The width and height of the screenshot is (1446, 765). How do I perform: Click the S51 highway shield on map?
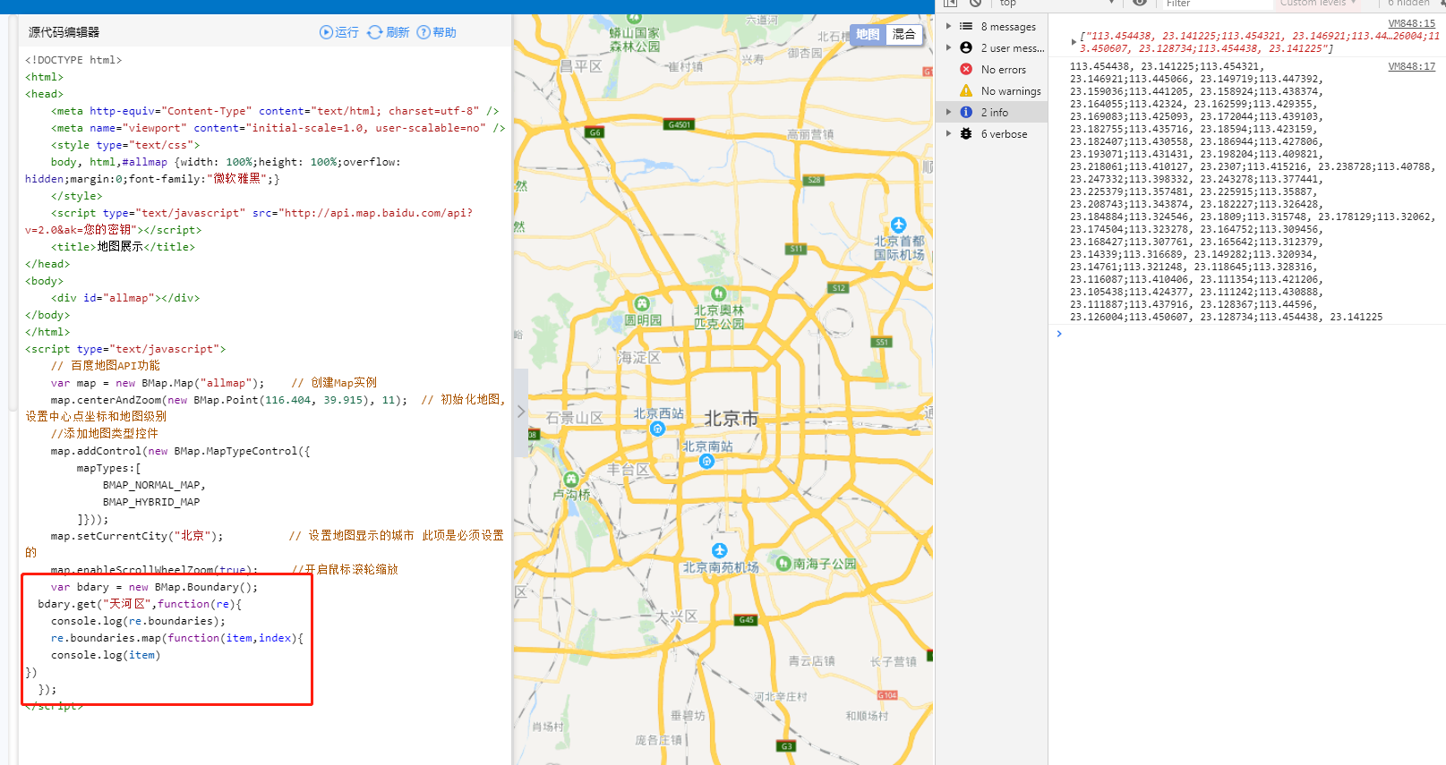pyautogui.click(x=882, y=342)
